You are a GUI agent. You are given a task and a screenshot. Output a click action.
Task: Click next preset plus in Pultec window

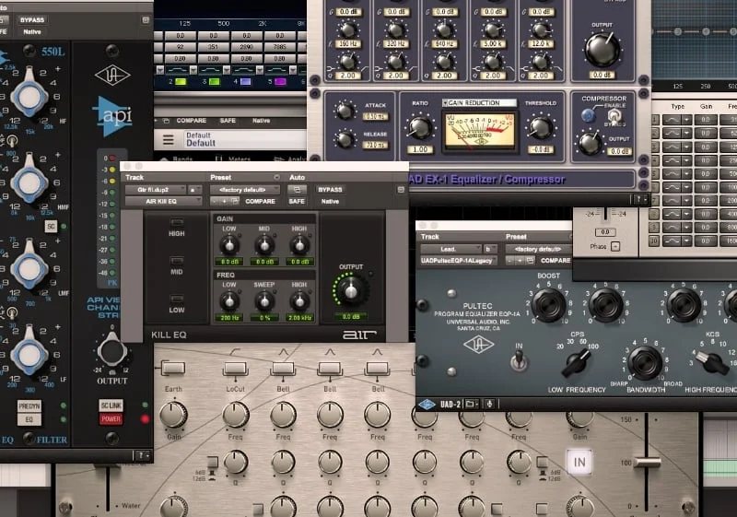tap(520, 261)
